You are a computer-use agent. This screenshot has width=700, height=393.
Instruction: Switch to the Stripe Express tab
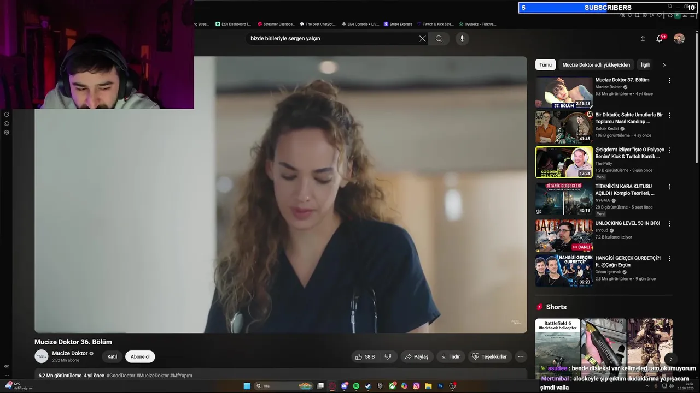click(398, 24)
